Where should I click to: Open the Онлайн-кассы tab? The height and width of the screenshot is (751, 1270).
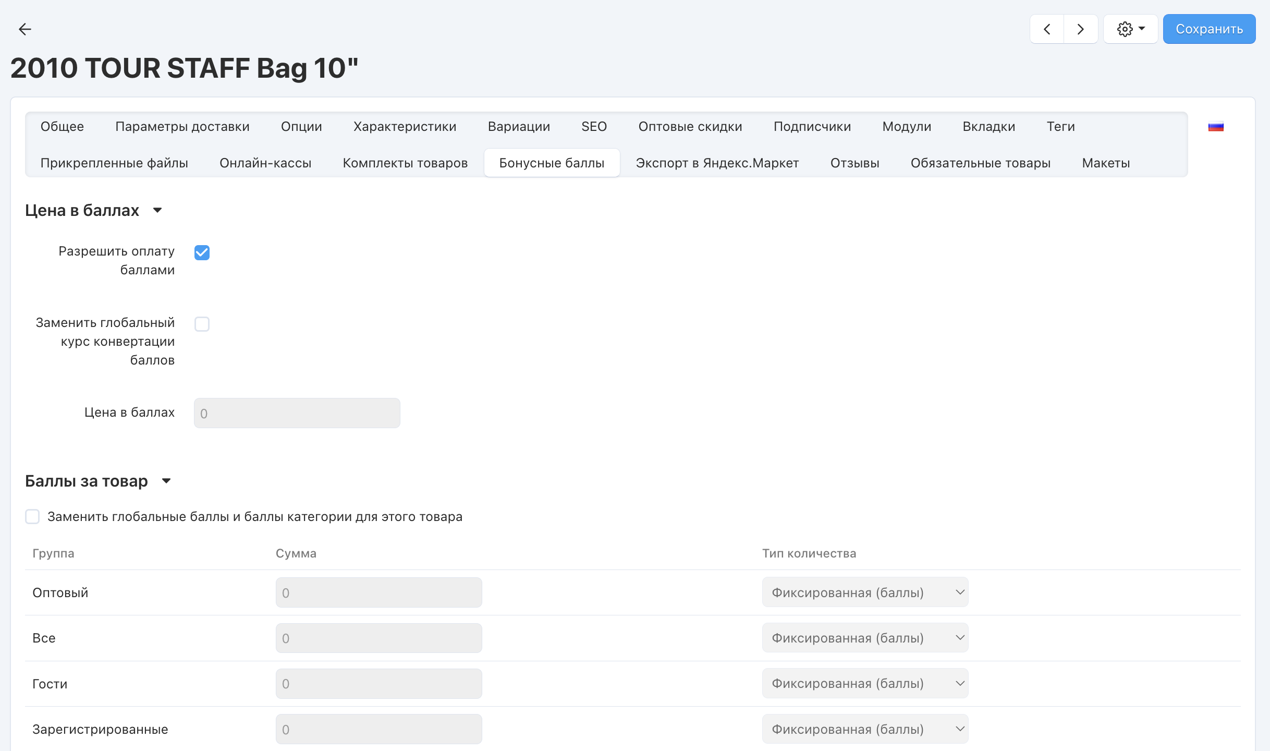(x=265, y=163)
